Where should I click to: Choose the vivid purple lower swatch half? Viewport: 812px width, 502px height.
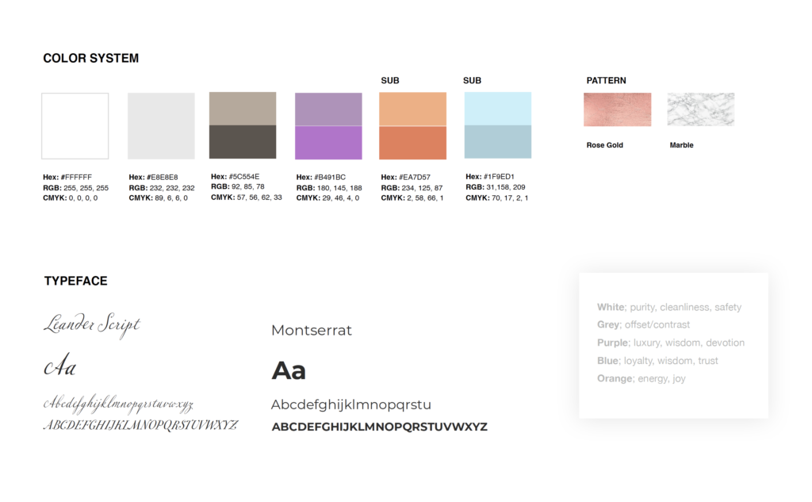328,143
